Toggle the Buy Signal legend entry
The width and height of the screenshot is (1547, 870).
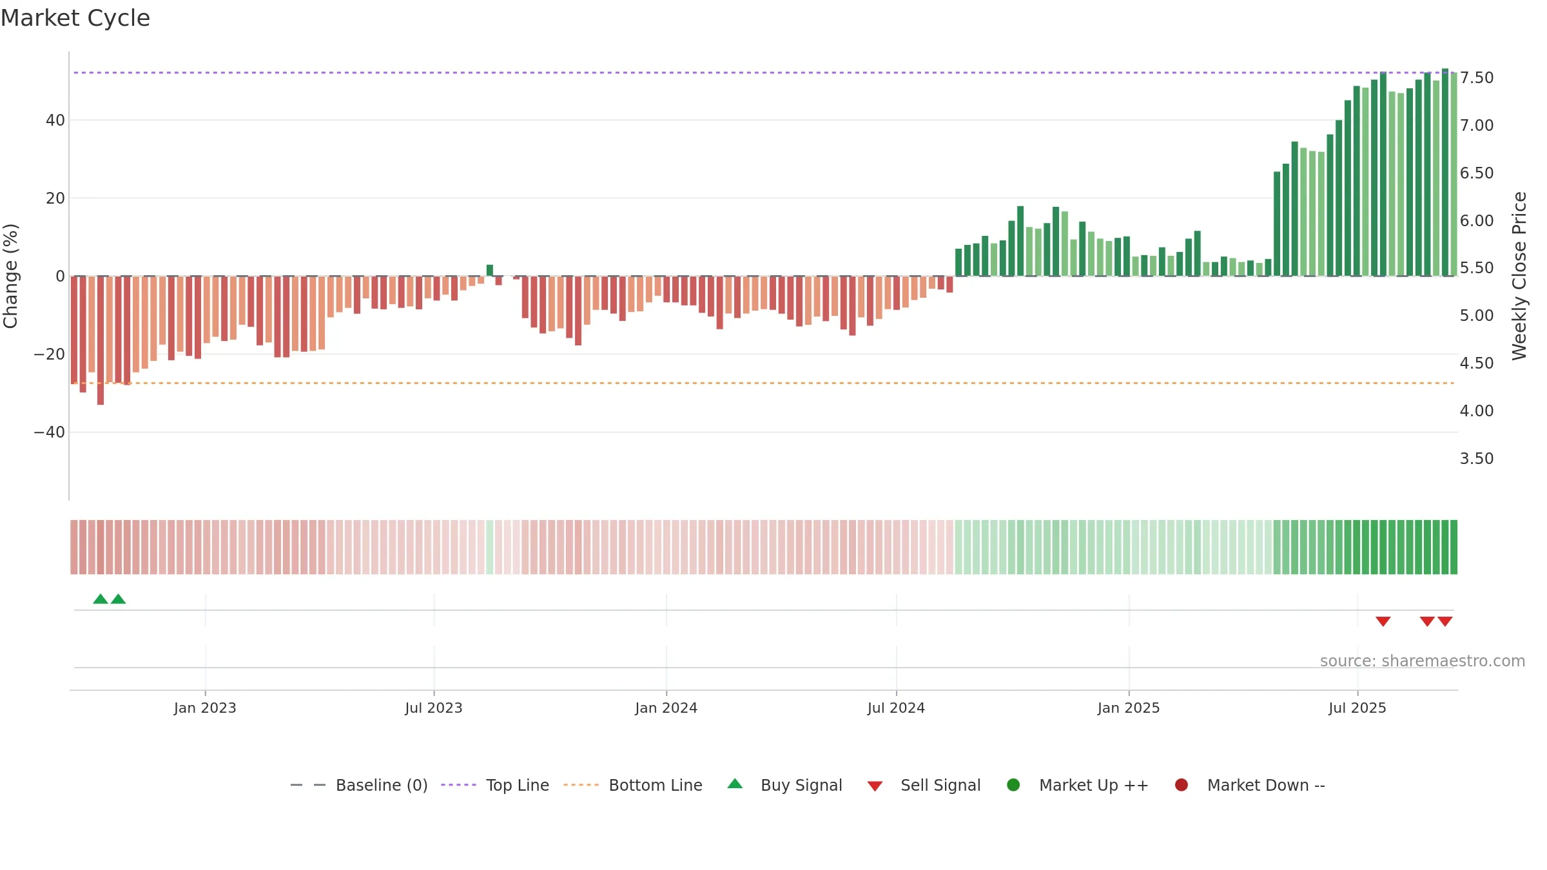(784, 785)
